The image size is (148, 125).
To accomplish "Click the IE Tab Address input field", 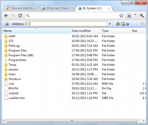I will pos(66,24).
